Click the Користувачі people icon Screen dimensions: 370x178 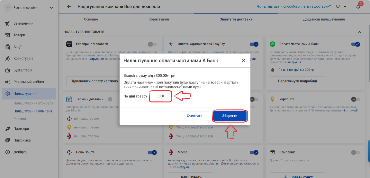[8, 59]
